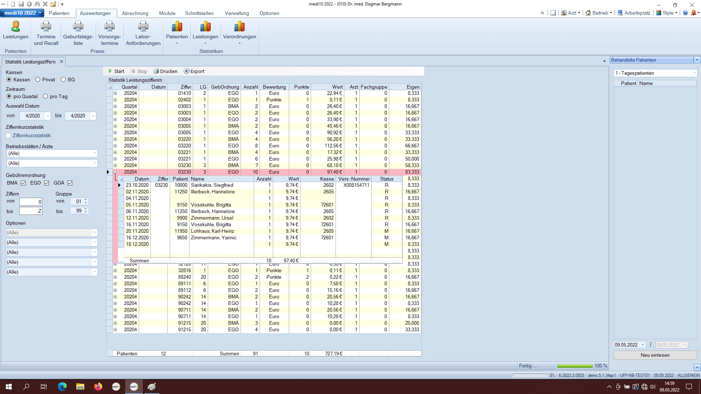This screenshot has height=394, width=701.
Task: Click the Drucken button
Action: (165, 71)
